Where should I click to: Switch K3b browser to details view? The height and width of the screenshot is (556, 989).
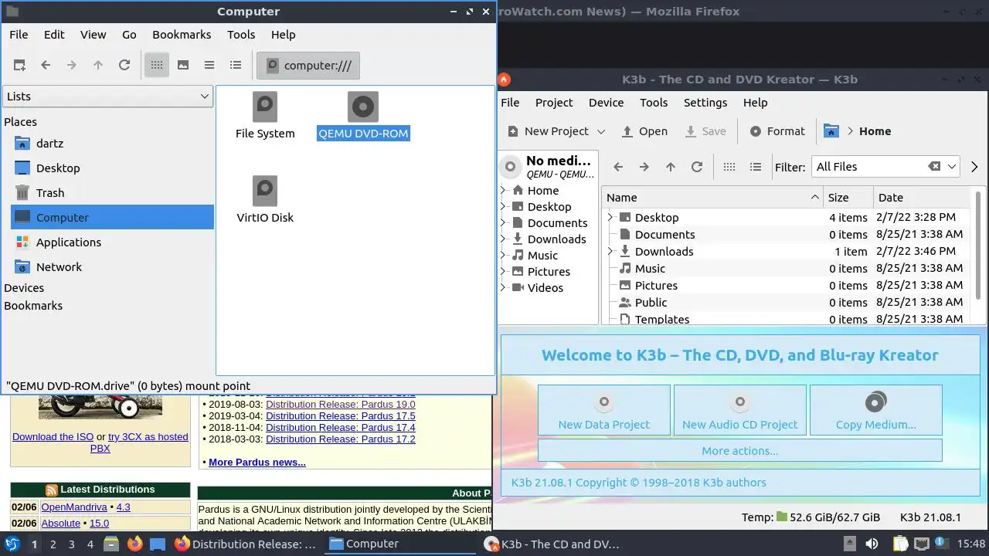(x=756, y=167)
